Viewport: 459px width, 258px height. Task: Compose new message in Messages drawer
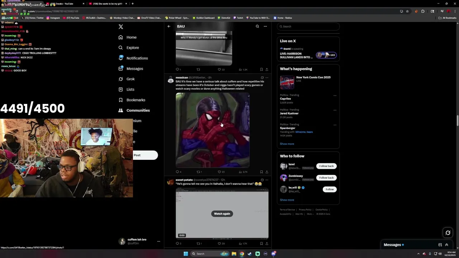[440, 245]
